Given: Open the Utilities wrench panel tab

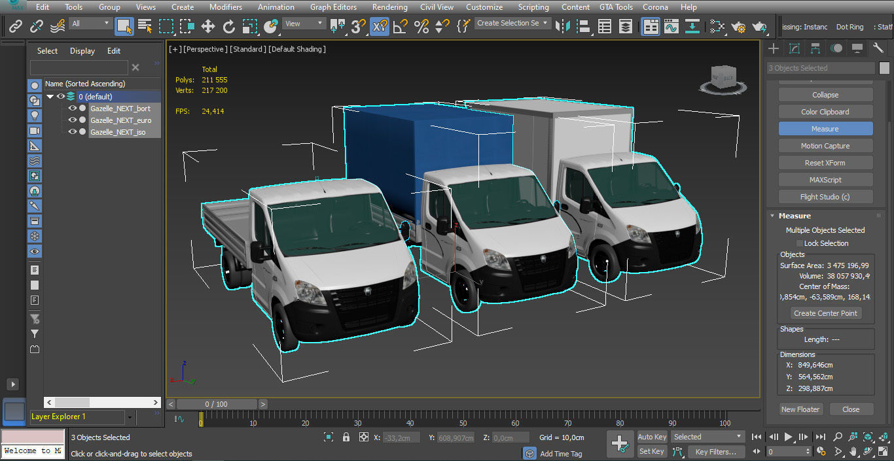Looking at the screenshot, I should pyautogui.click(x=878, y=48).
